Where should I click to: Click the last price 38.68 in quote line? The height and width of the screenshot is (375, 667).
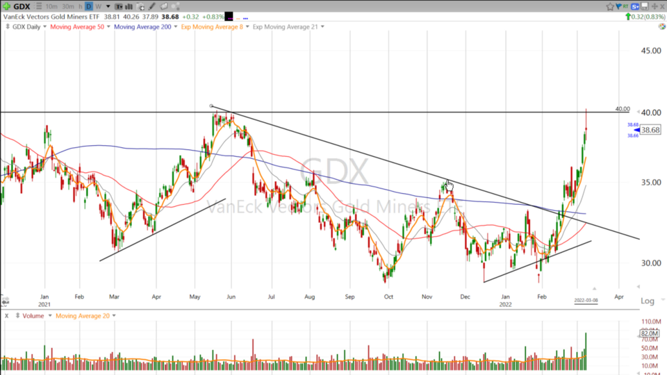pyautogui.click(x=170, y=17)
